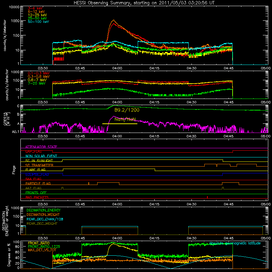Image resolution: width=272 pixels, height=272 pixels.
Task: Click the 05:00 time label under decimation panel
Action: (x=266, y=238)
